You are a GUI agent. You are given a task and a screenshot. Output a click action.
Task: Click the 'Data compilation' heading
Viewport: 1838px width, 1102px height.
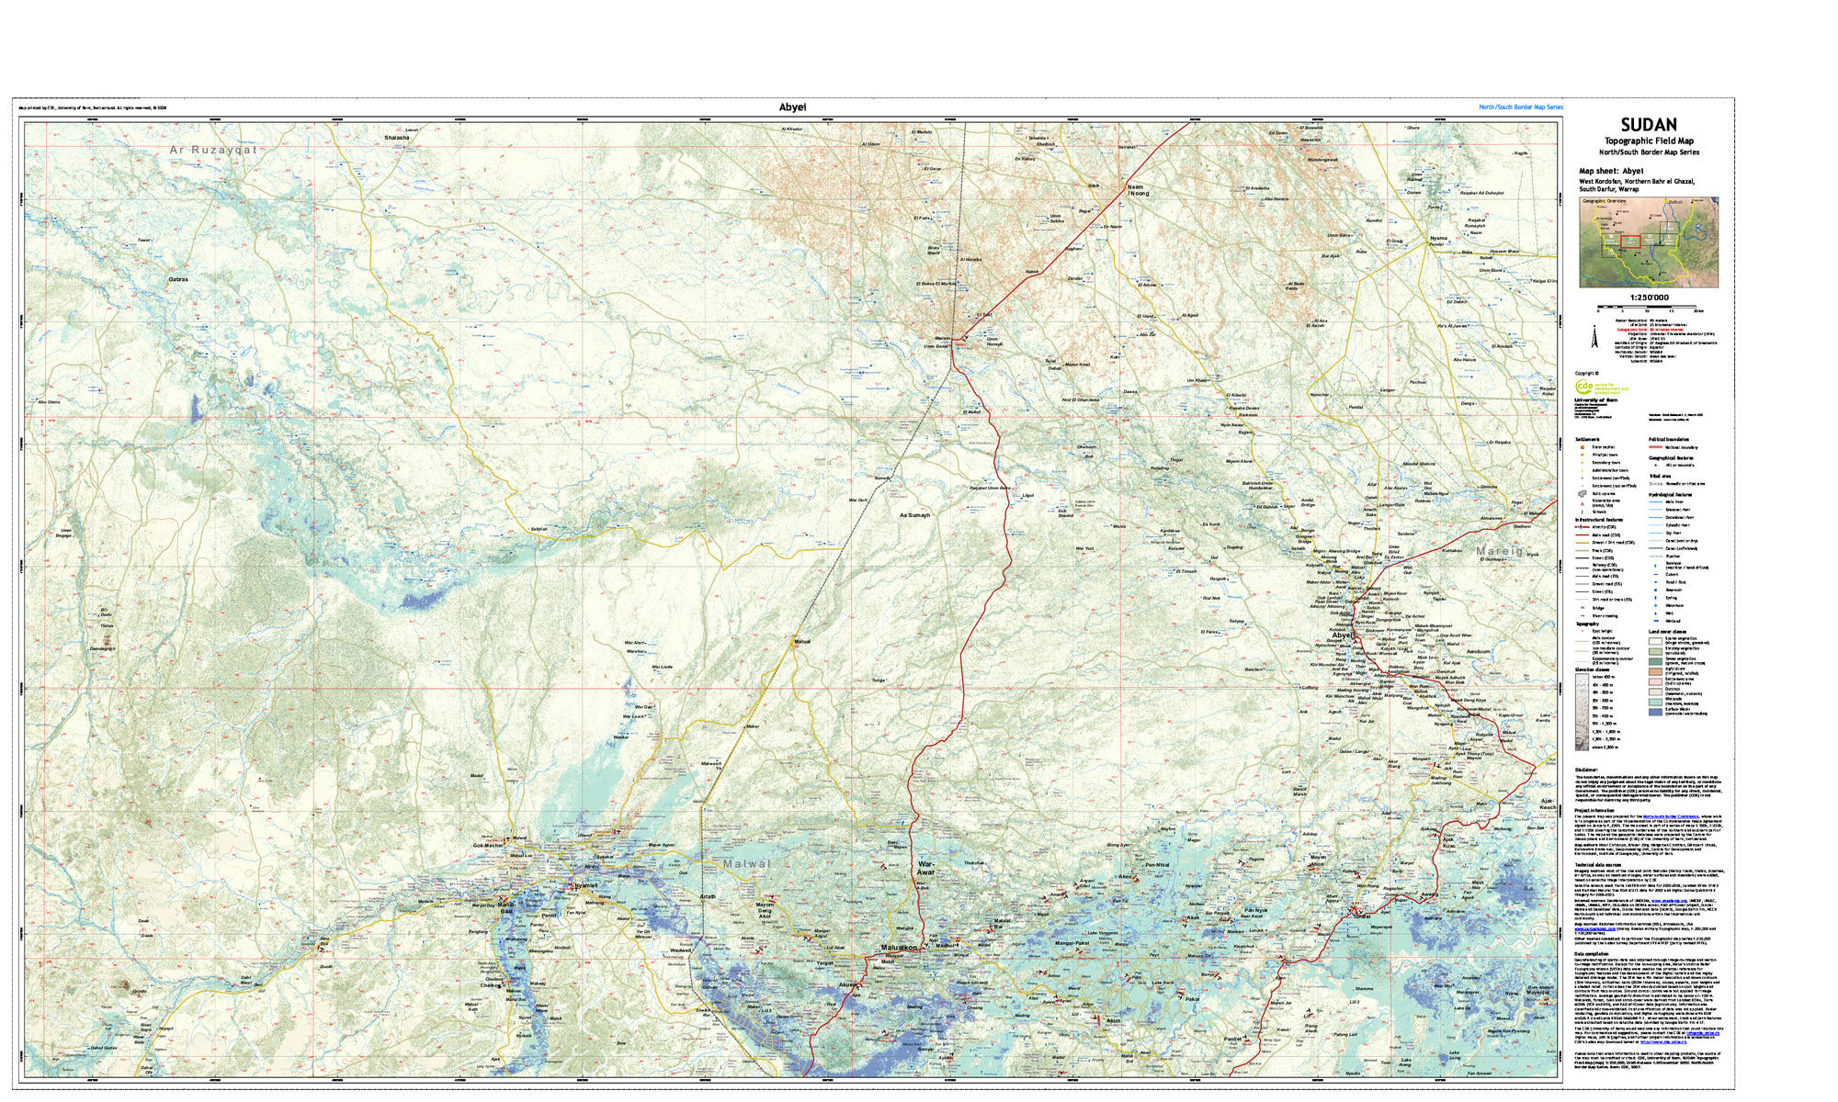1592,954
